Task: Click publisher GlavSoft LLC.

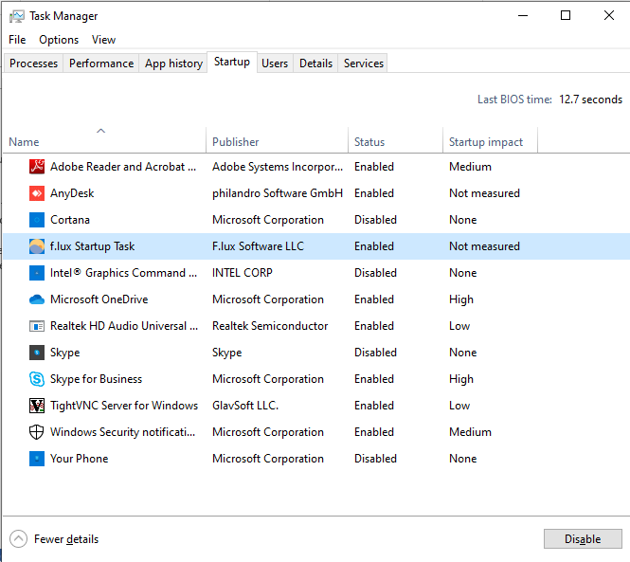Action: (245, 406)
